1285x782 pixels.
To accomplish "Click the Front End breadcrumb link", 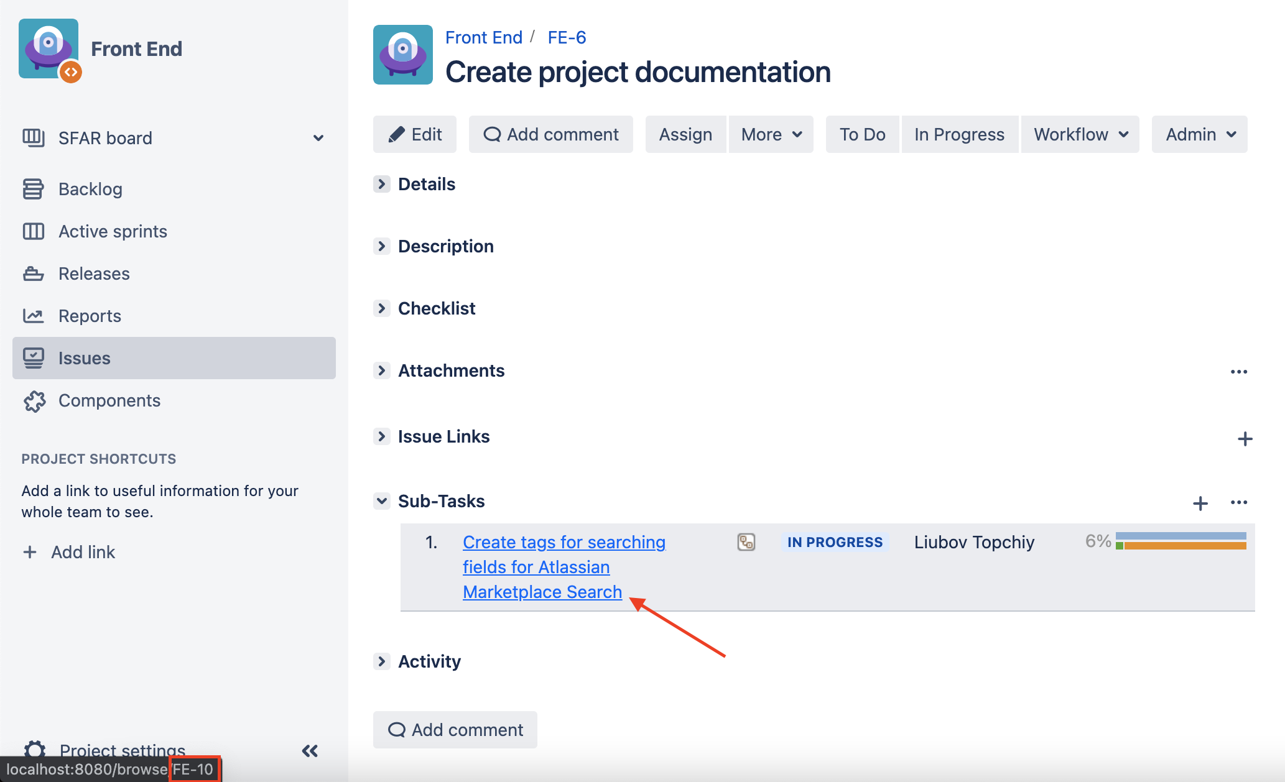I will click(483, 37).
